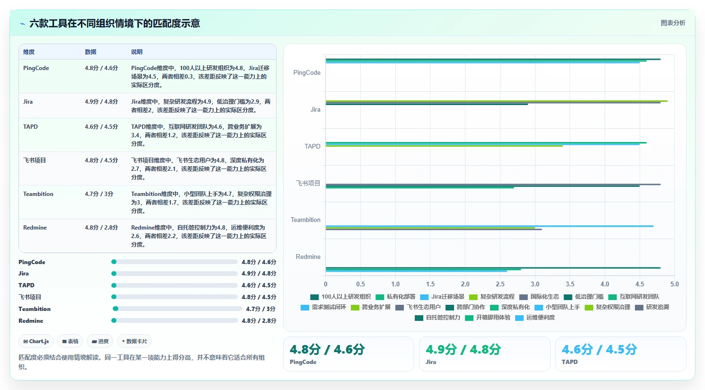Toggle the 跨业务扩展 legend series
Image resolution: width=705 pixels, height=390 pixels.
point(371,307)
